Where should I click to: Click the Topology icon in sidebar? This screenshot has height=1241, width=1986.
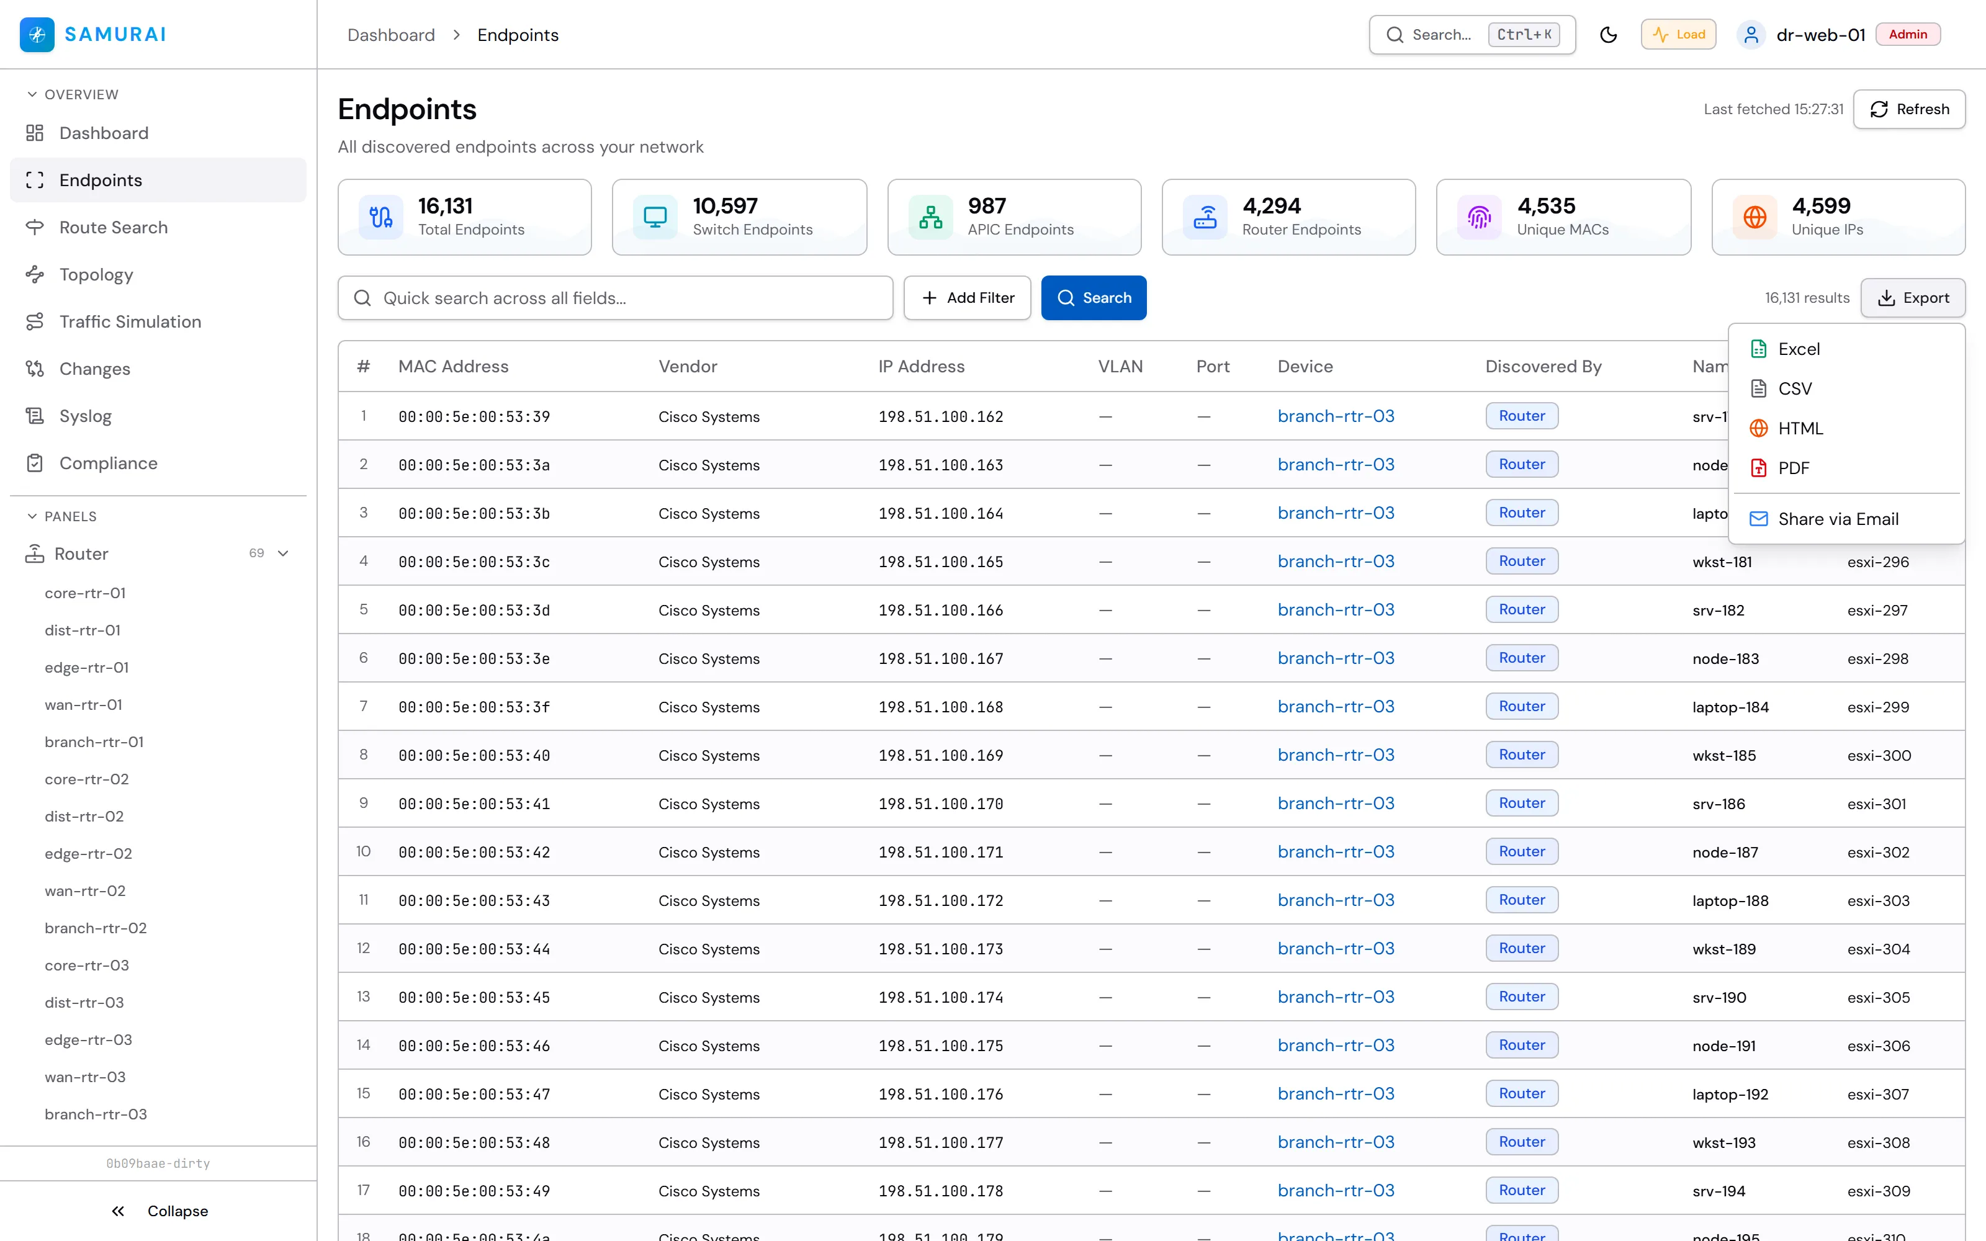(x=35, y=274)
